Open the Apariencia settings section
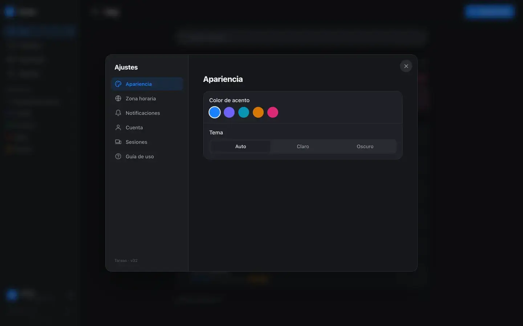This screenshot has height=326, width=523. tap(147, 84)
